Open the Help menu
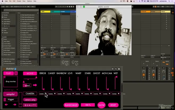 (35, 1)
